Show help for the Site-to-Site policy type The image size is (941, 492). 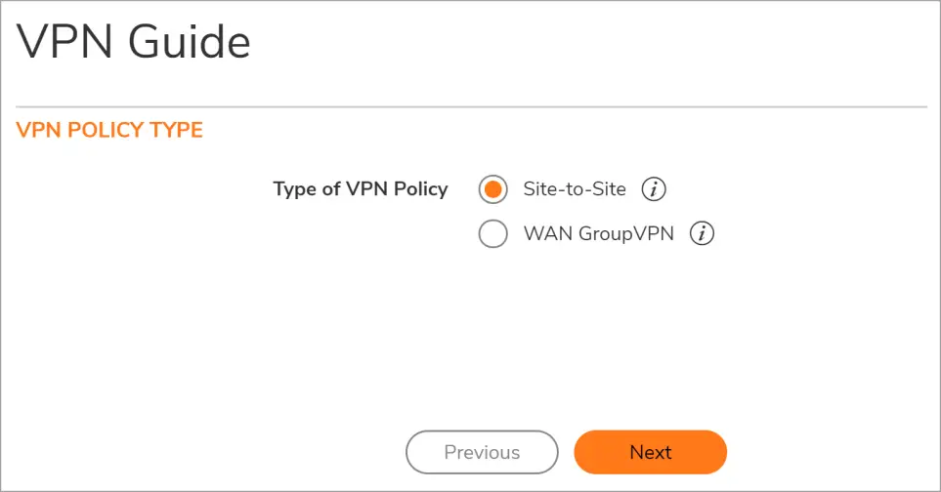tap(654, 189)
